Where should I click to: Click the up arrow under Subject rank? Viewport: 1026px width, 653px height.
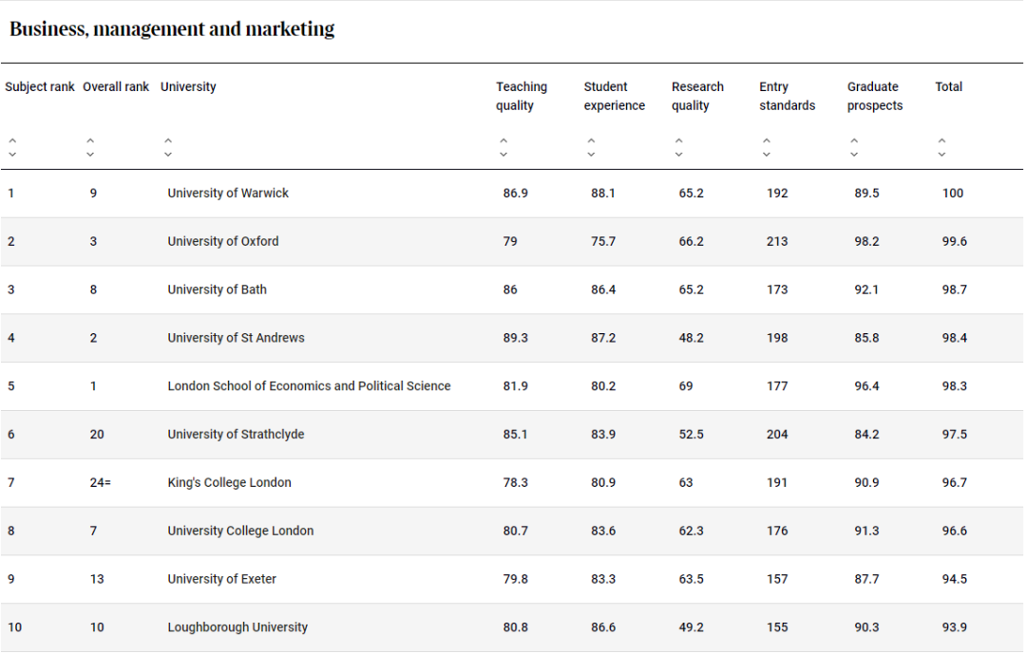(x=12, y=141)
